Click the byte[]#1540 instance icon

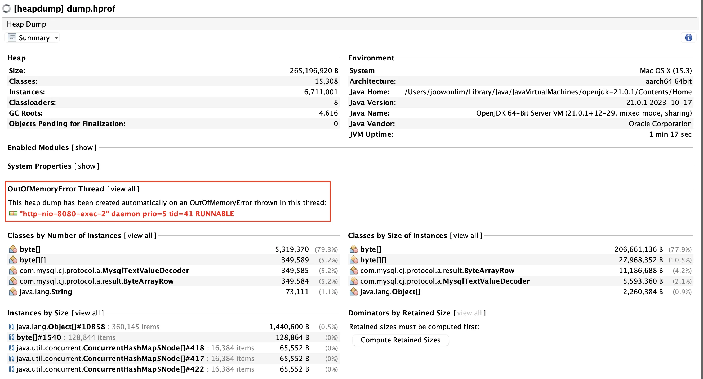(x=11, y=337)
